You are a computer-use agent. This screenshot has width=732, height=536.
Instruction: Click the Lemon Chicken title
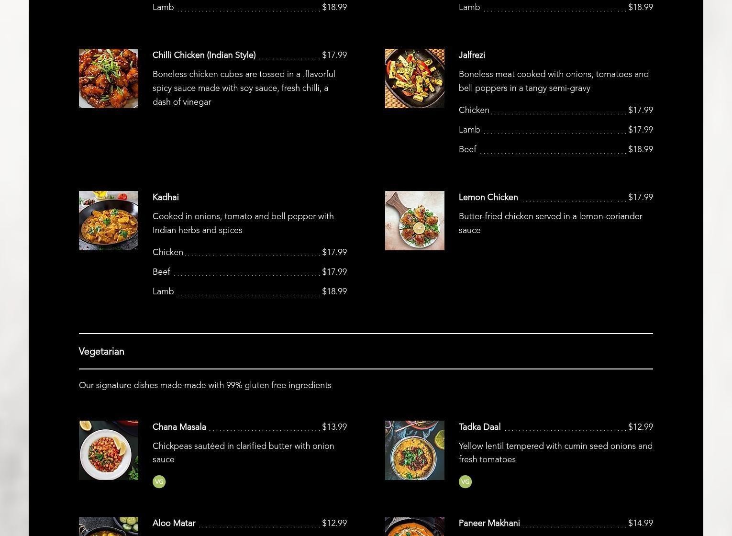click(488, 197)
